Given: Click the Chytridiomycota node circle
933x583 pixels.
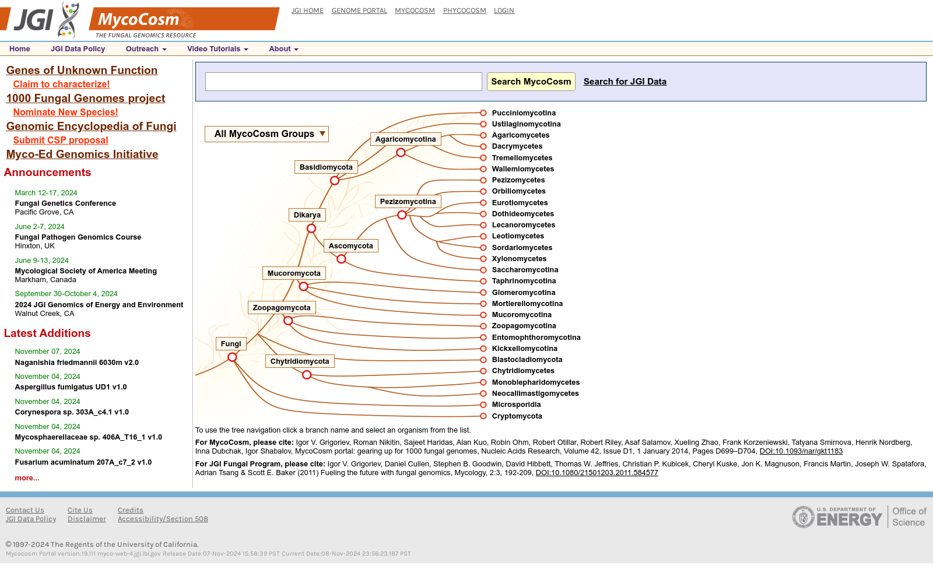Looking at the screenshot, I should pyautogui.click(x=307, y=375).
